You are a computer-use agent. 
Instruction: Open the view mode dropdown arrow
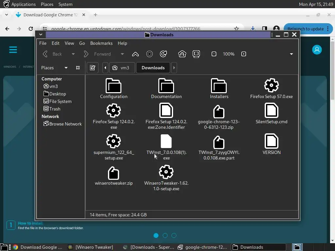pos(291,54)
